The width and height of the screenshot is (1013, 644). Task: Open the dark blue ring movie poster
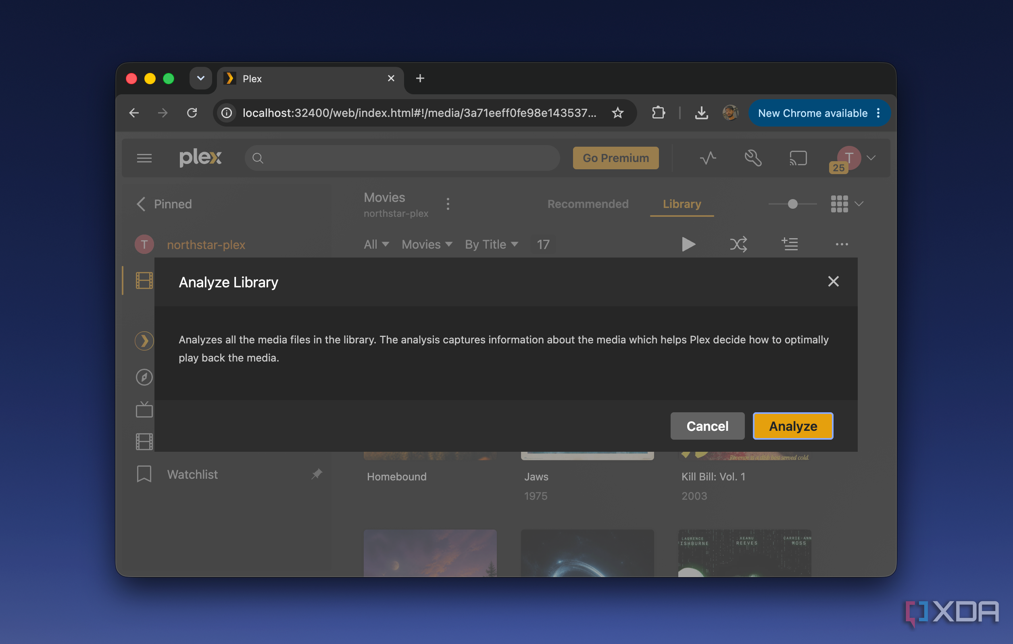pyautogui.click(x=587, y=553)
